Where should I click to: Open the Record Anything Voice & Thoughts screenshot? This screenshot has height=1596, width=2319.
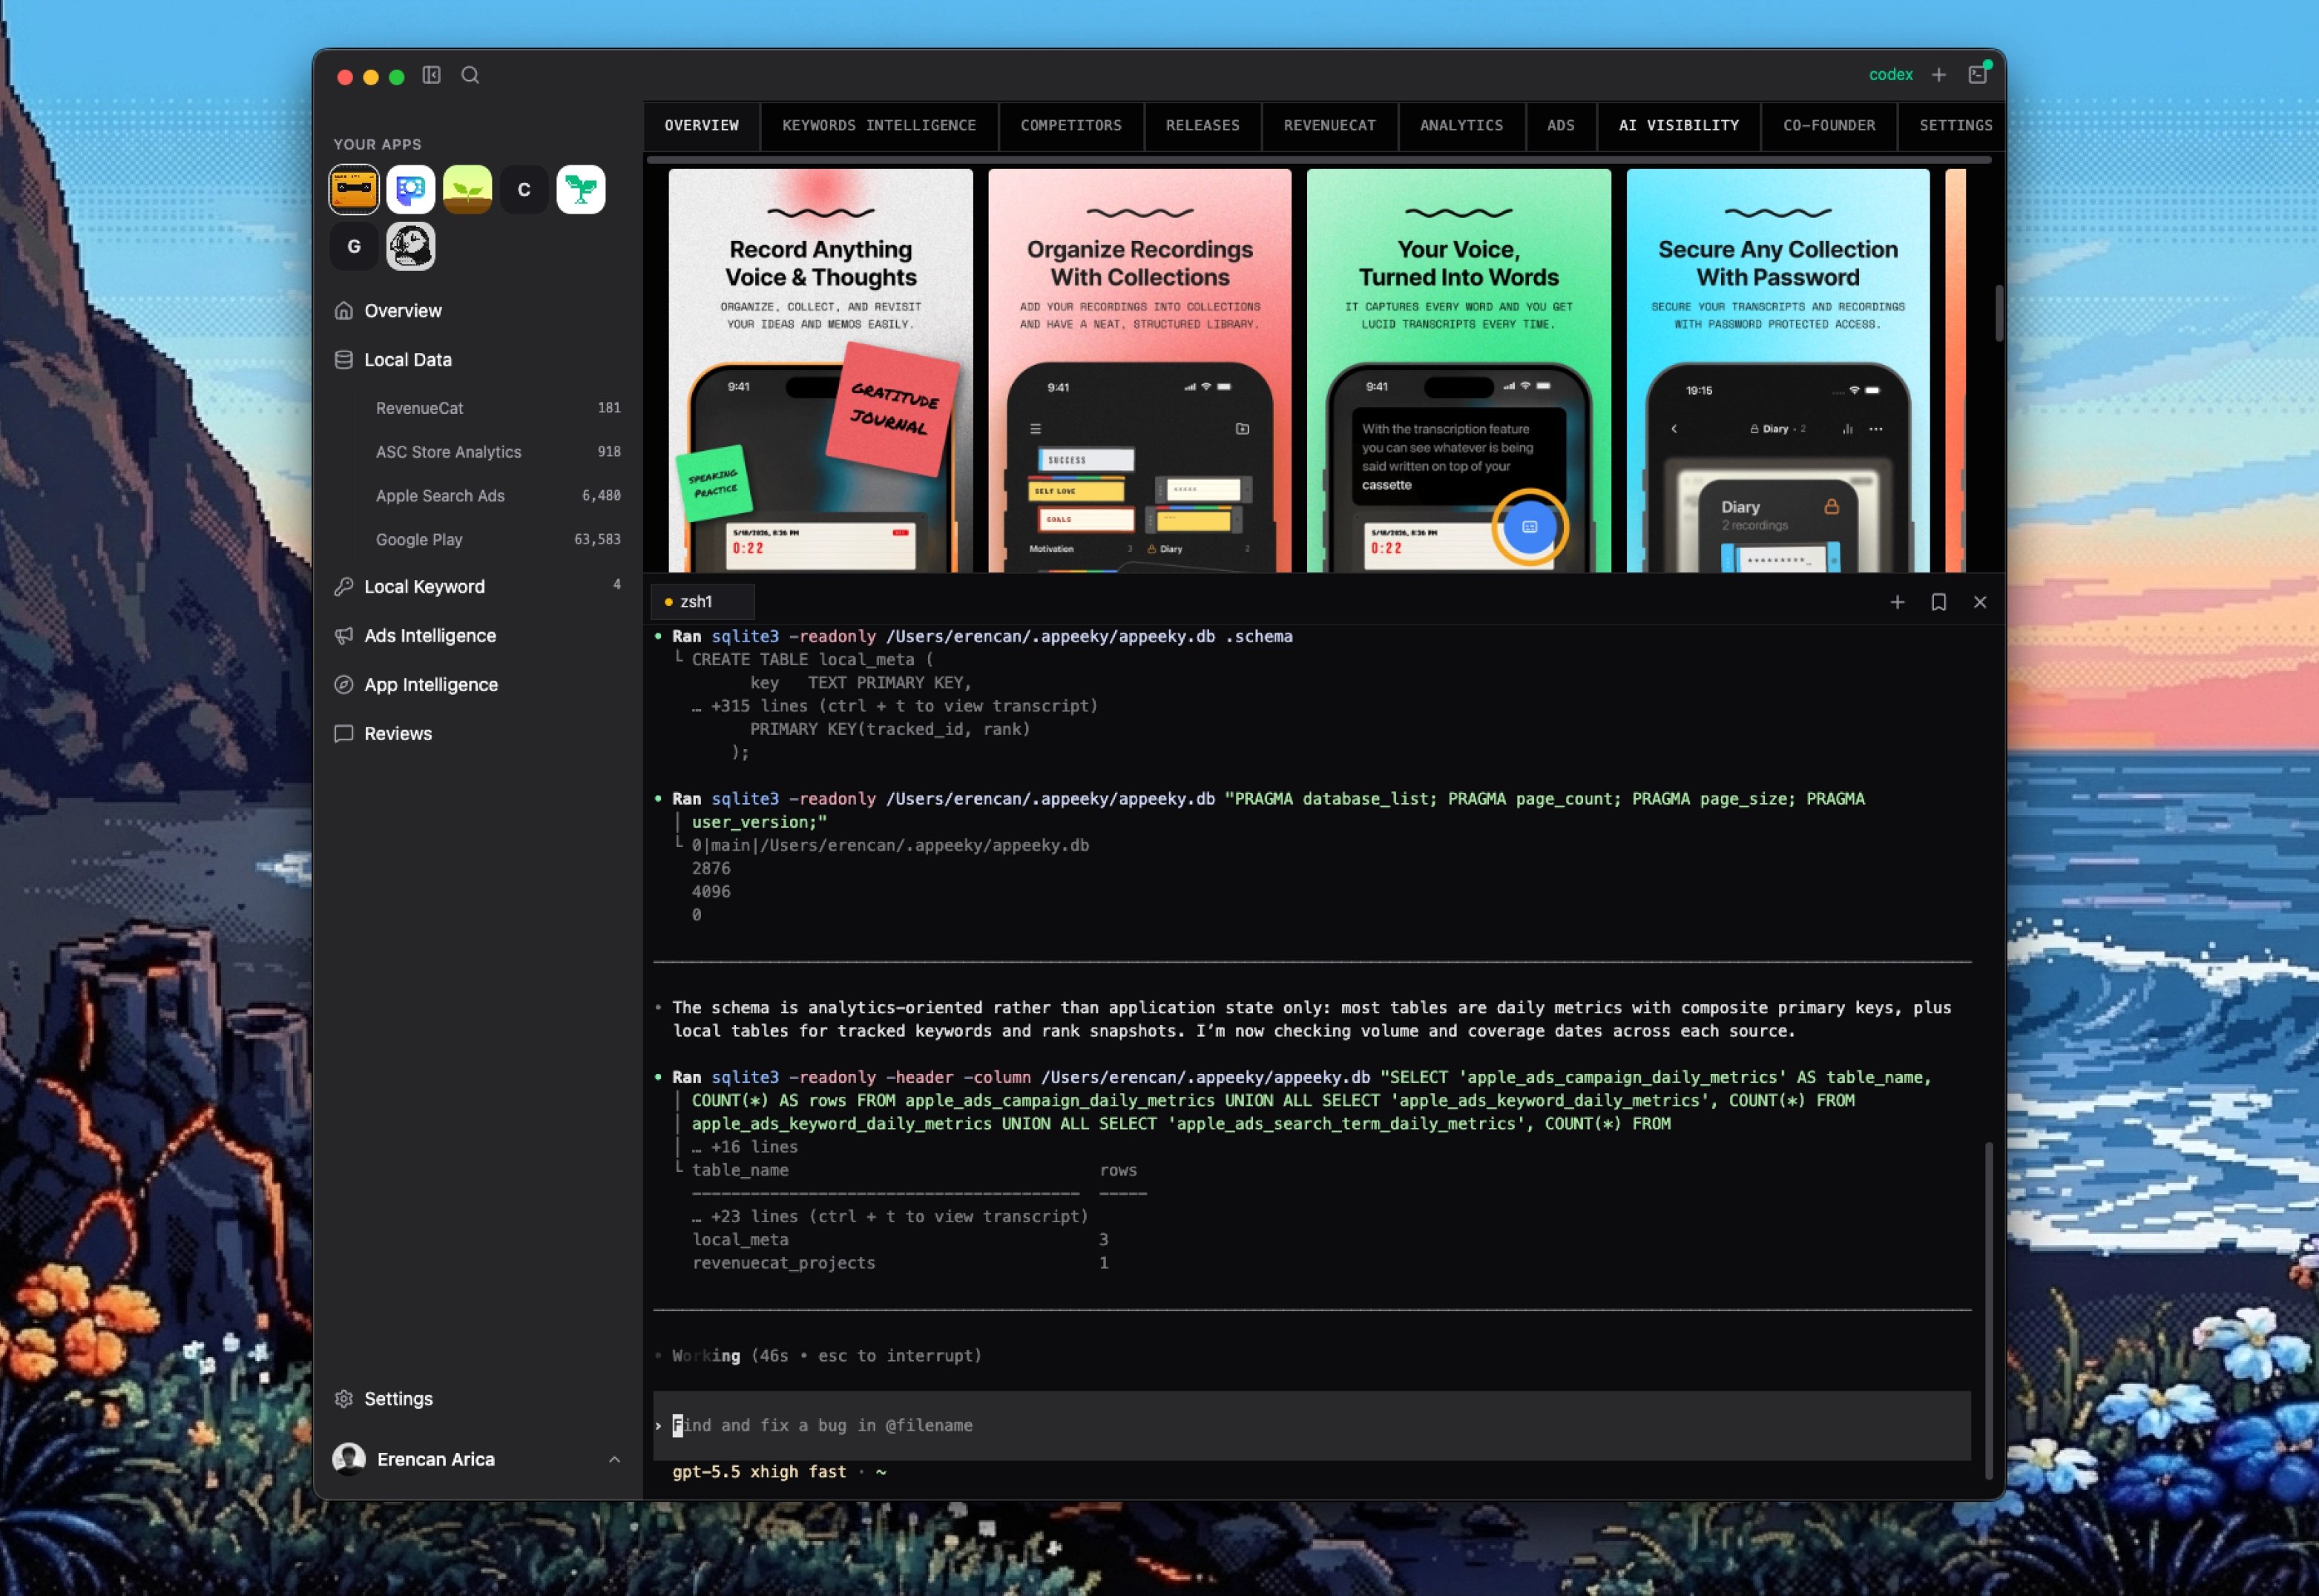821,370
